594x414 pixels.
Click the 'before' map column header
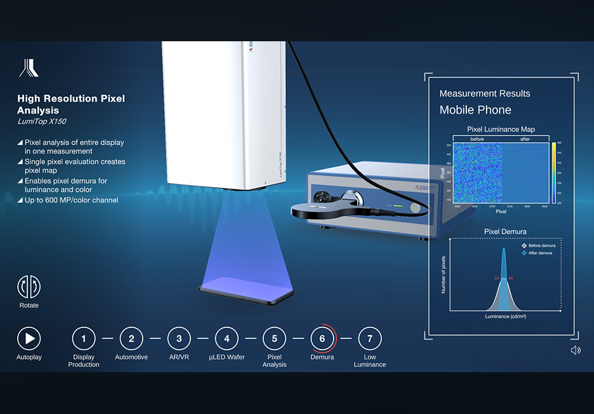(477, 139)
